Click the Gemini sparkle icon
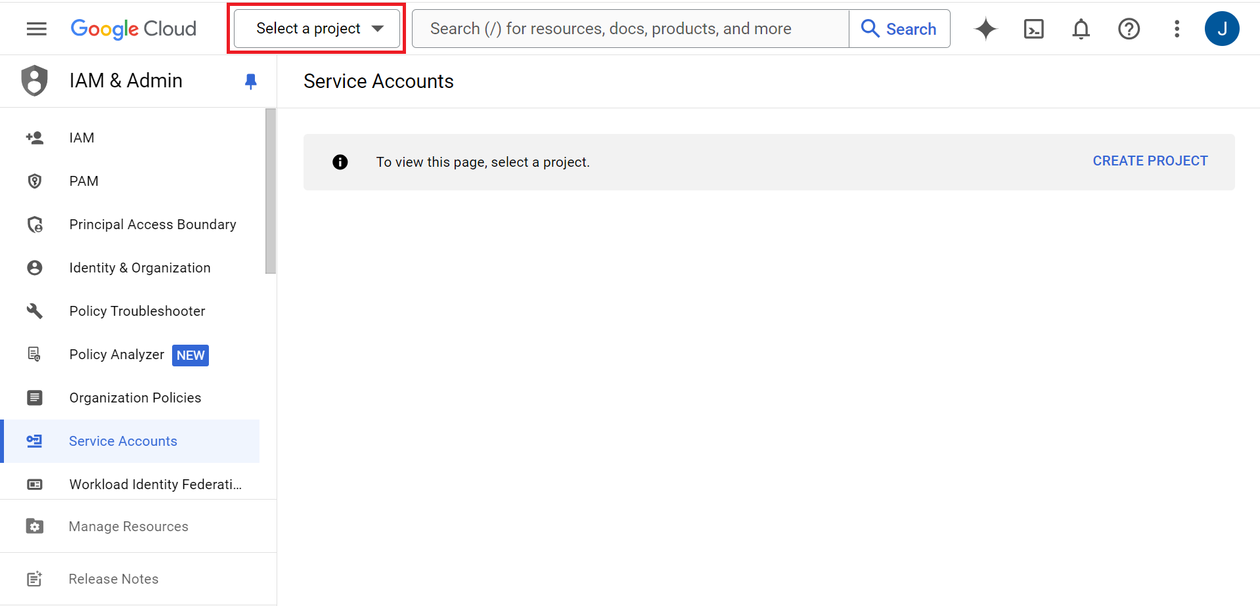The width and height of the screenshot is (1260, 606). click(985, 29)
